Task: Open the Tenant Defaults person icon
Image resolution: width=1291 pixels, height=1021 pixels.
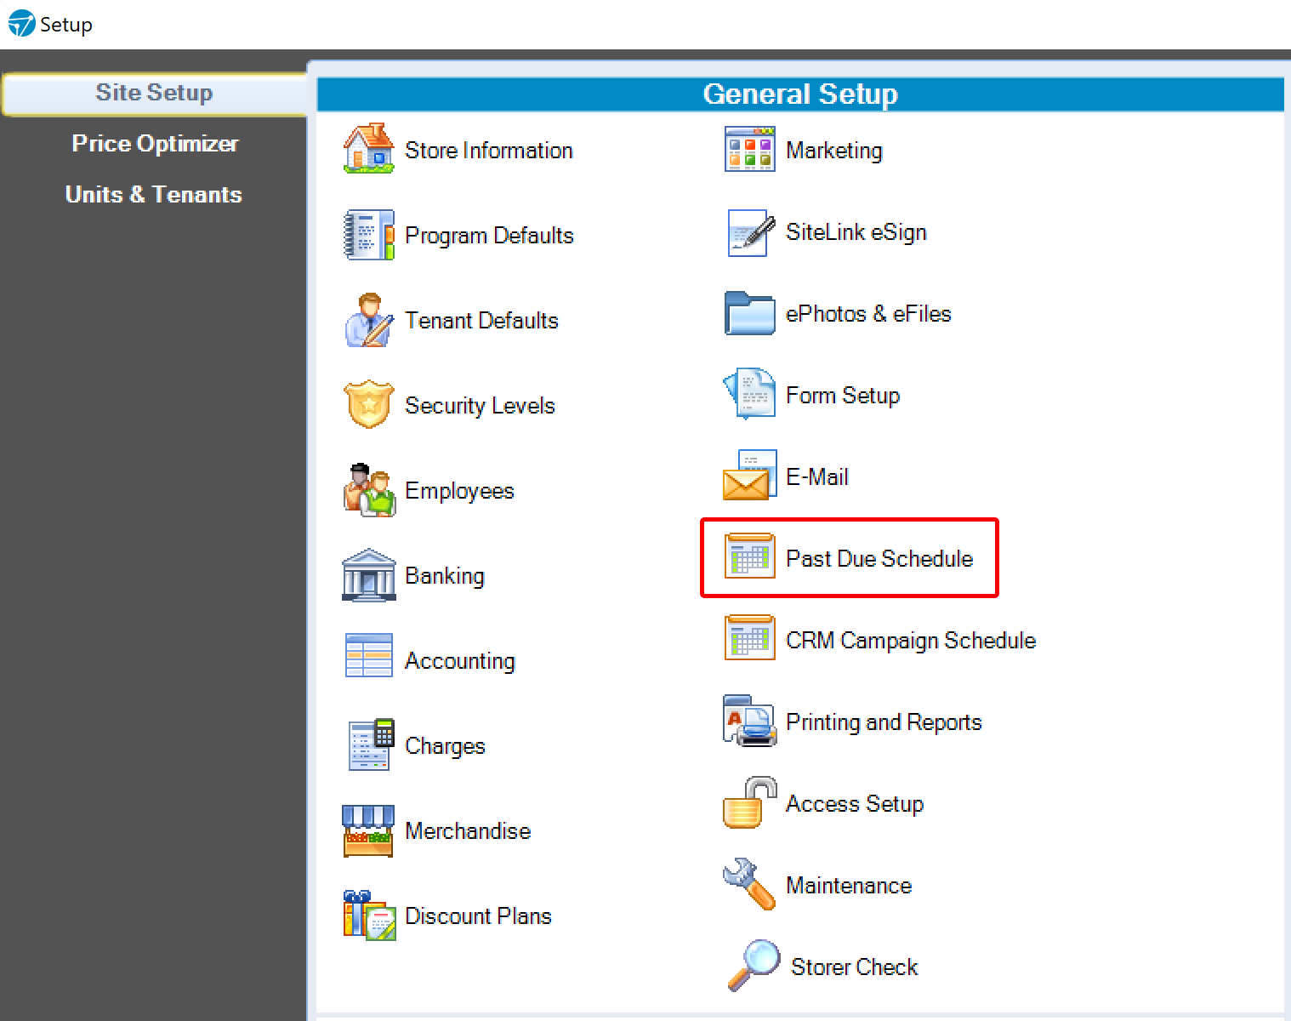Action: (x=368, y=320)
